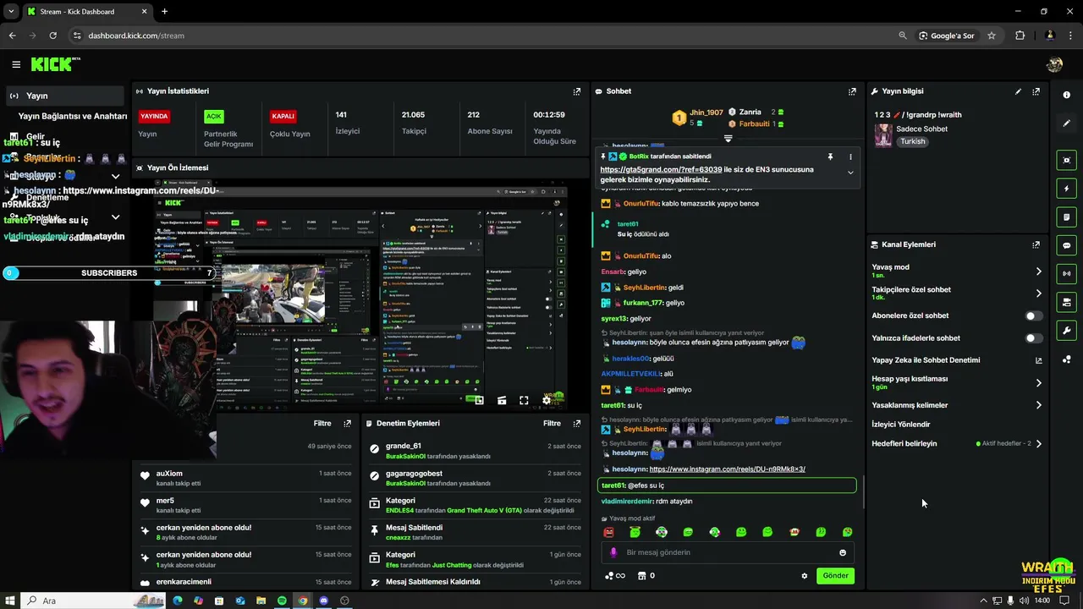
Task: Click the Kick logo
Action: pos(53,64)
